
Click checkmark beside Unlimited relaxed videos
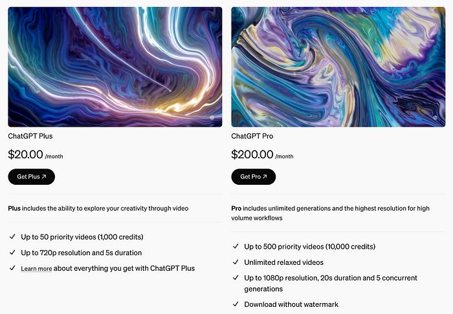[236, 262]
